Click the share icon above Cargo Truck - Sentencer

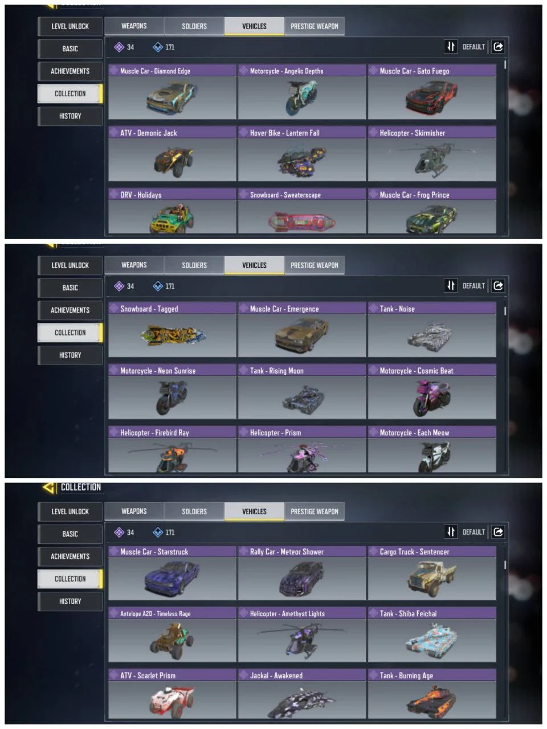(498, 532)
